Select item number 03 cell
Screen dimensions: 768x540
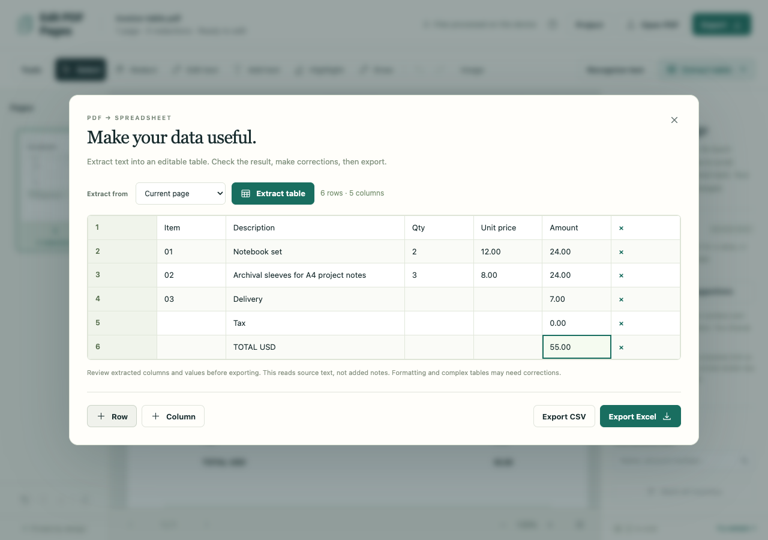[191, 299]
